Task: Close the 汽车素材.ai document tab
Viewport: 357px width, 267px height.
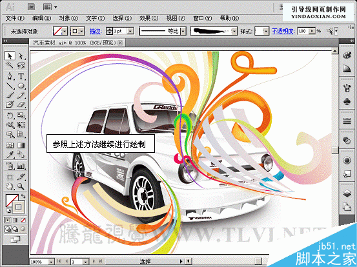Action: [x=121, y=43]
